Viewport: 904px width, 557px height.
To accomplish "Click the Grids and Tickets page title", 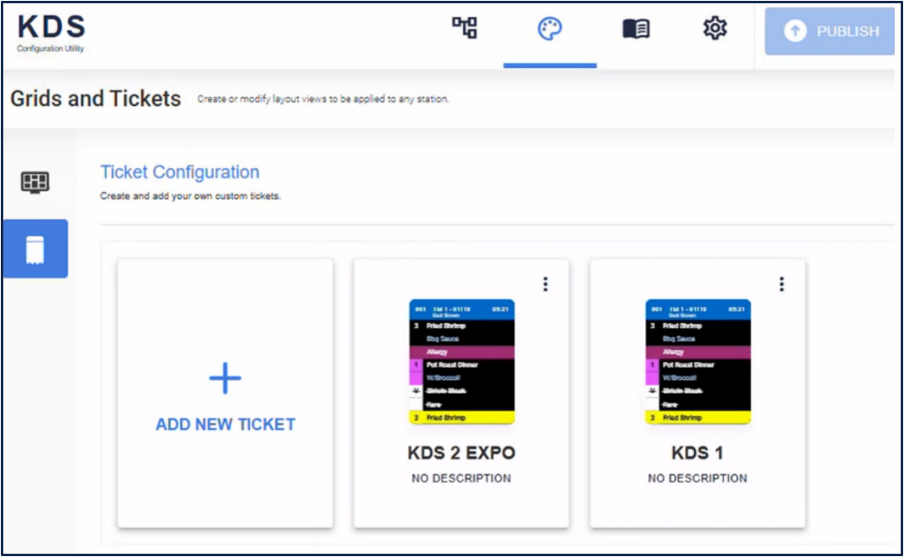I will coord(95,99).
